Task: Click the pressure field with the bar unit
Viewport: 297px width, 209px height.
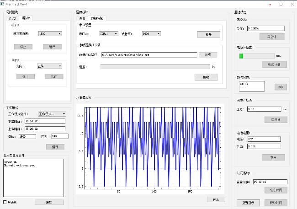Action: pyautogui.click(x=264, y=109)
